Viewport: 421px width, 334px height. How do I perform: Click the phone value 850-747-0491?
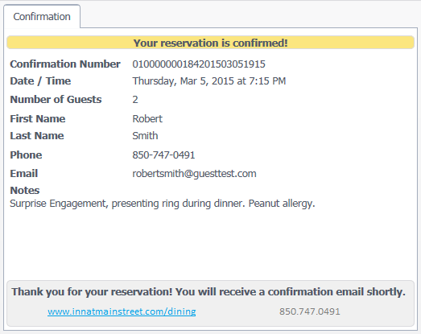(163, 155)
